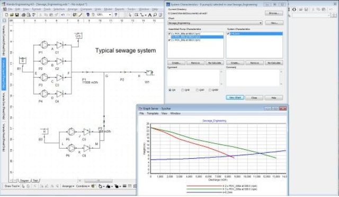Click the fill color bucket icon in bottom toolbar

click(x=100, y=186)
